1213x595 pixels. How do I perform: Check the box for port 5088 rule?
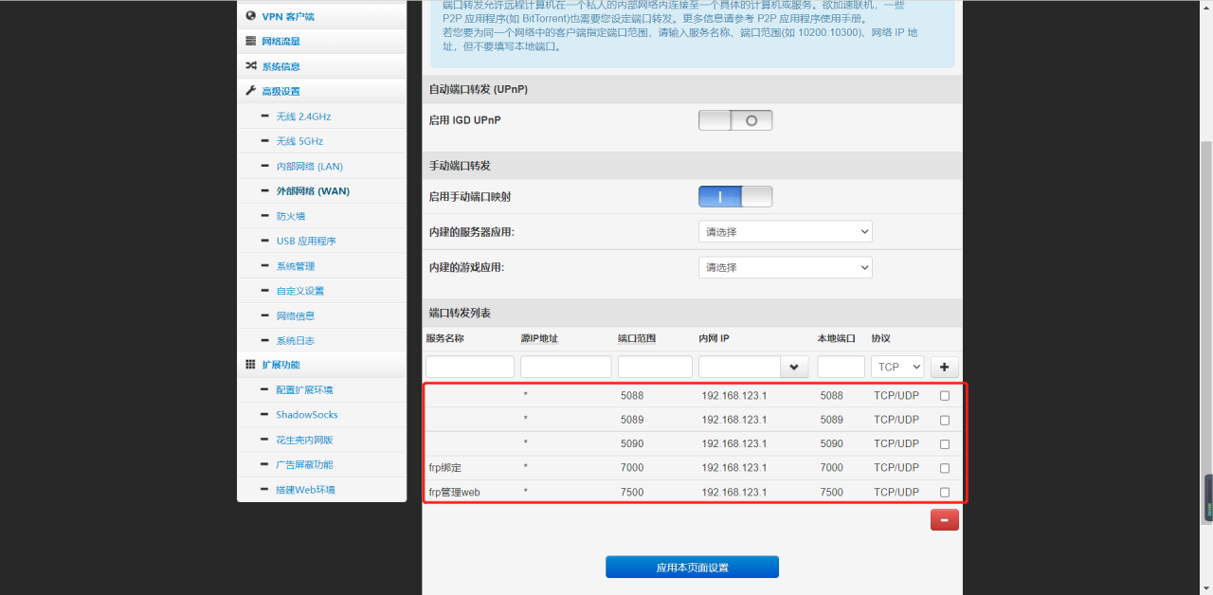(944, 396)
